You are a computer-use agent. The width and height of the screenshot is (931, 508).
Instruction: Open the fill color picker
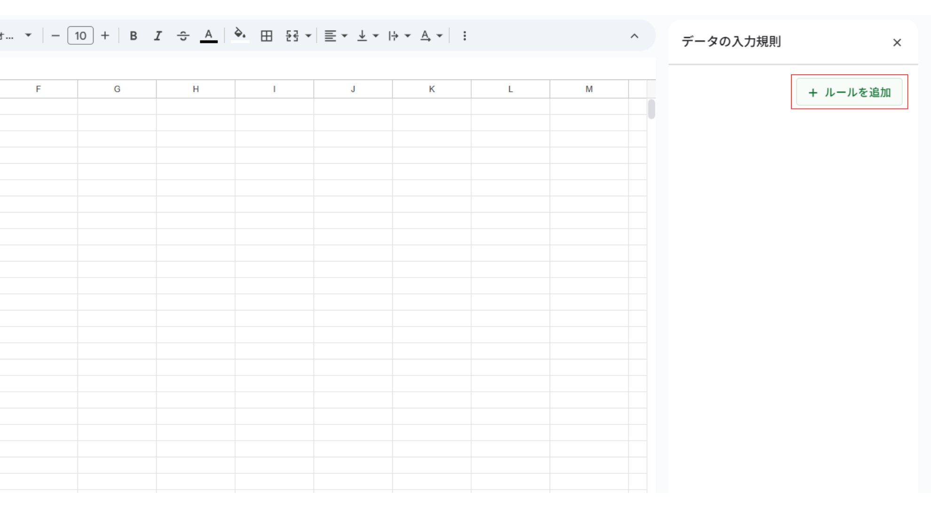click(x=240, y=36)
